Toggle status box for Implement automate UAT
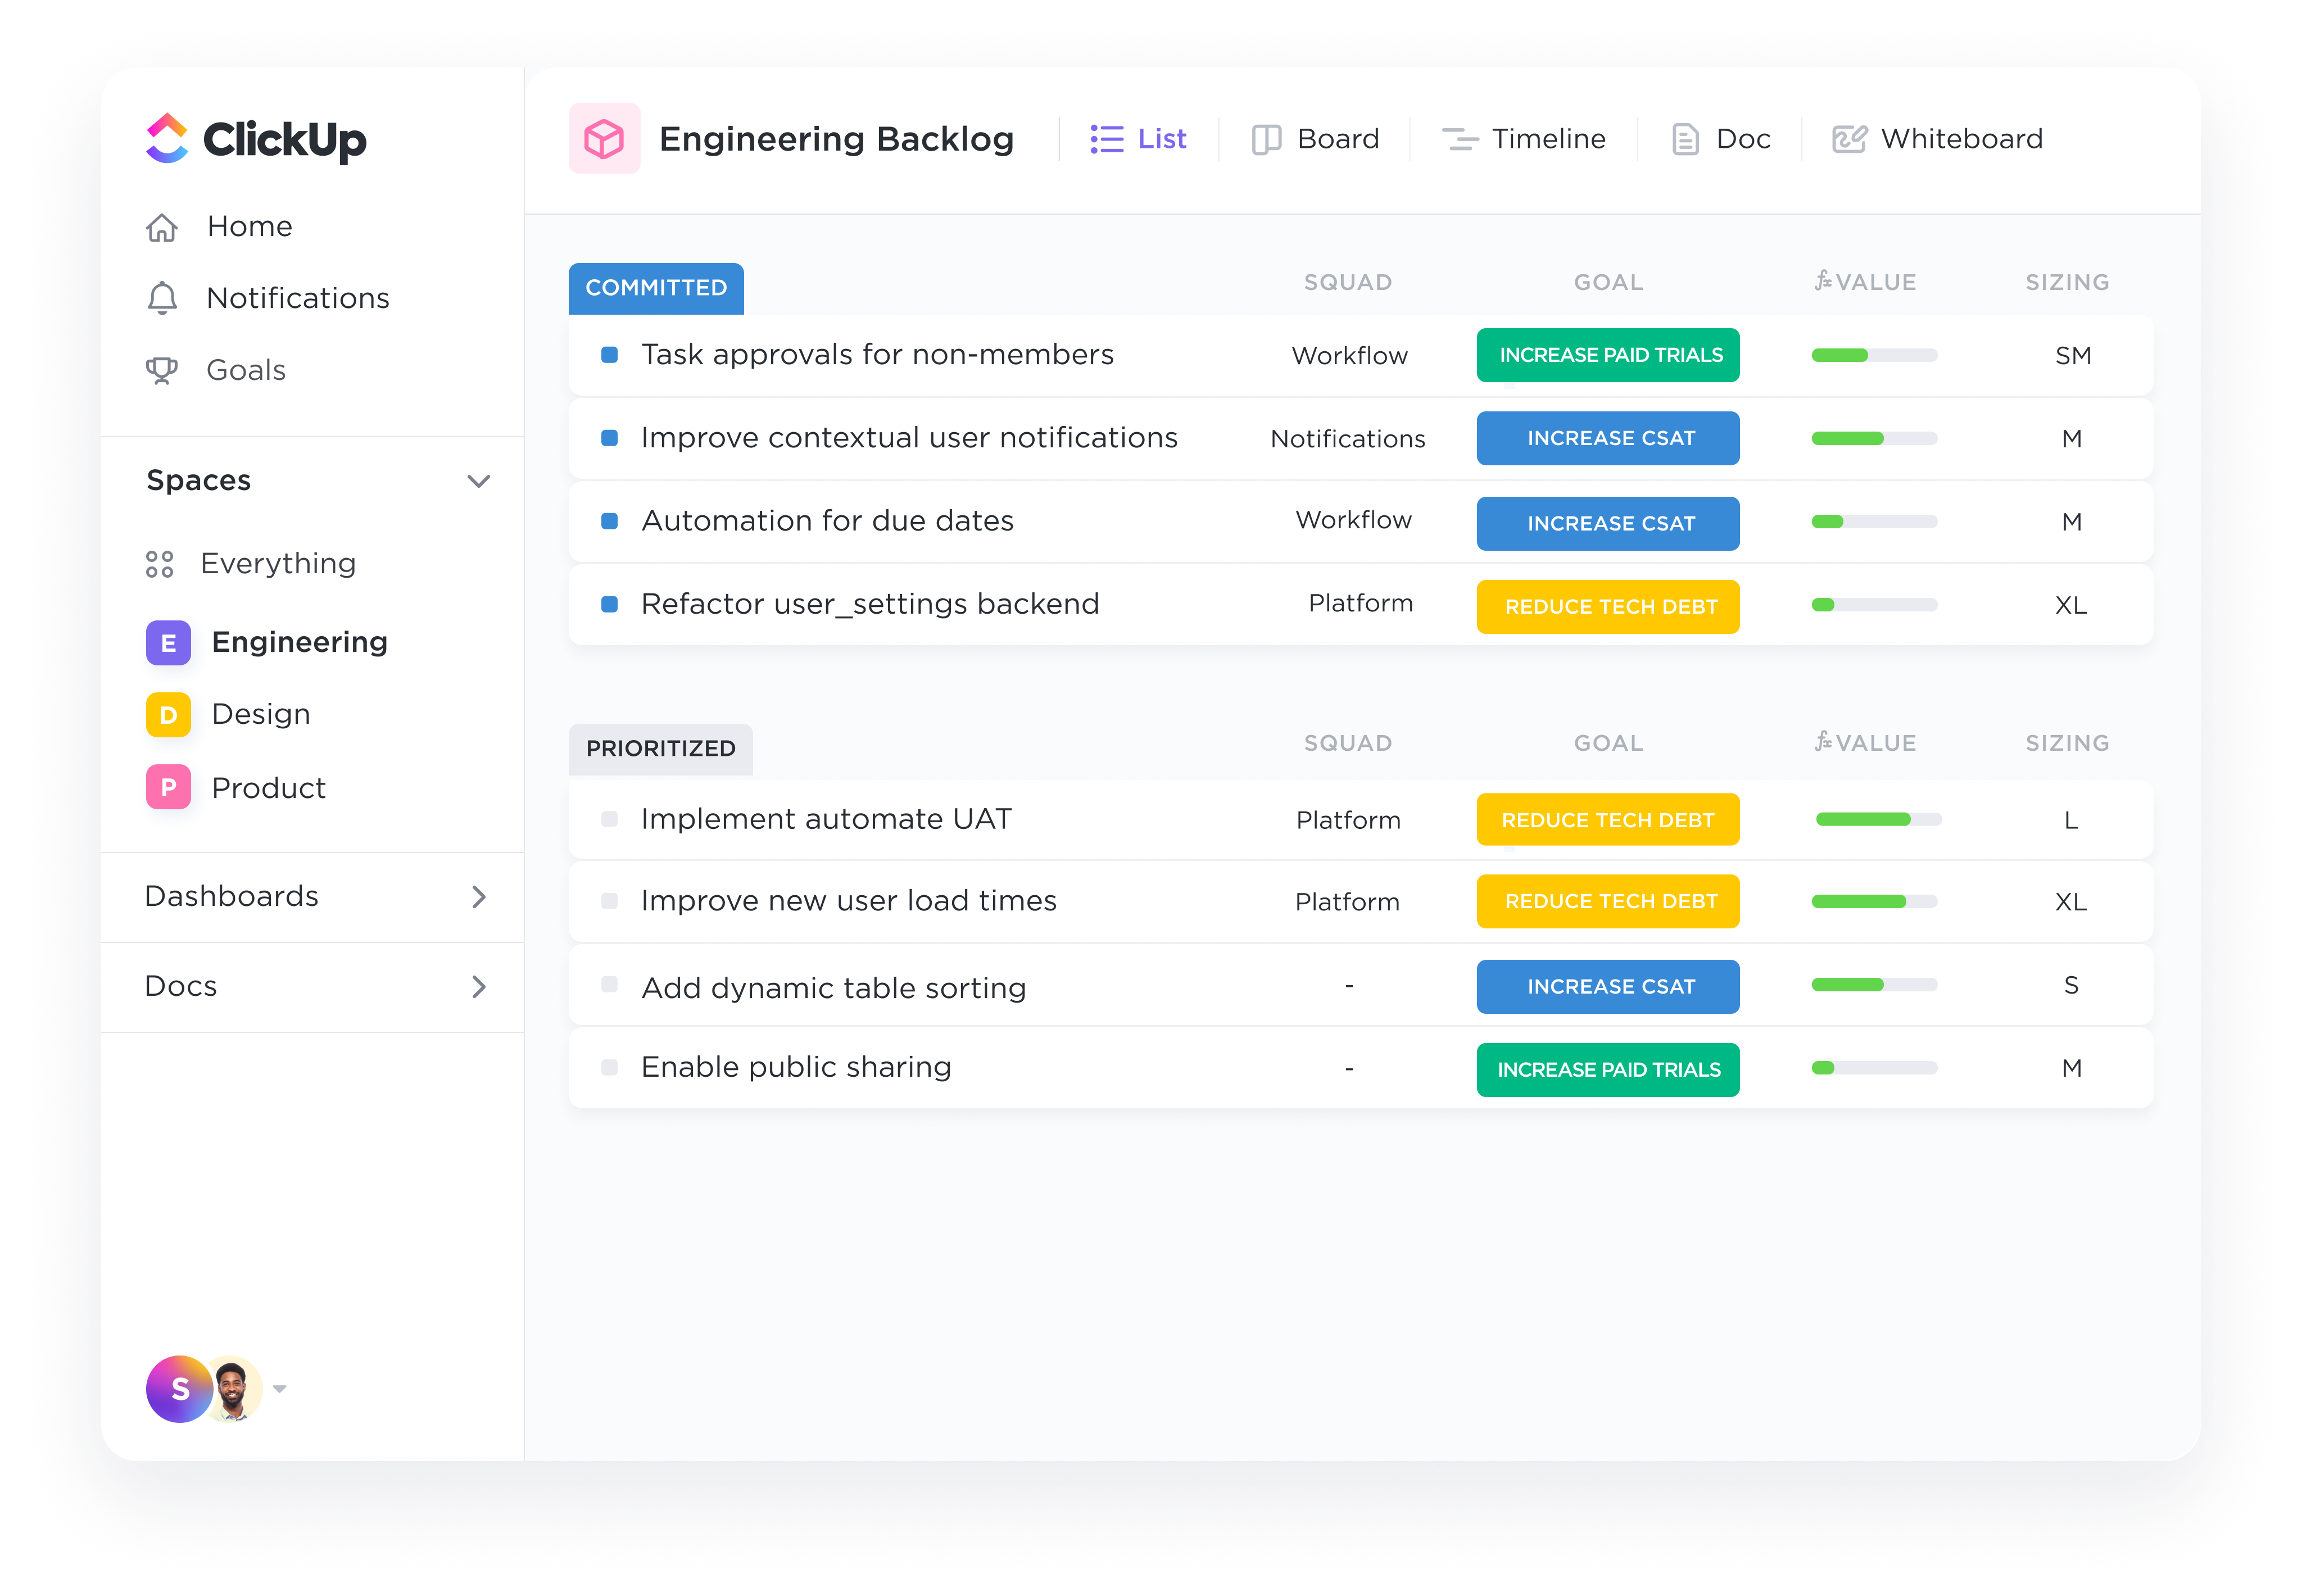Viewport: 2302px width, 1596px height. tap(609, 819)
